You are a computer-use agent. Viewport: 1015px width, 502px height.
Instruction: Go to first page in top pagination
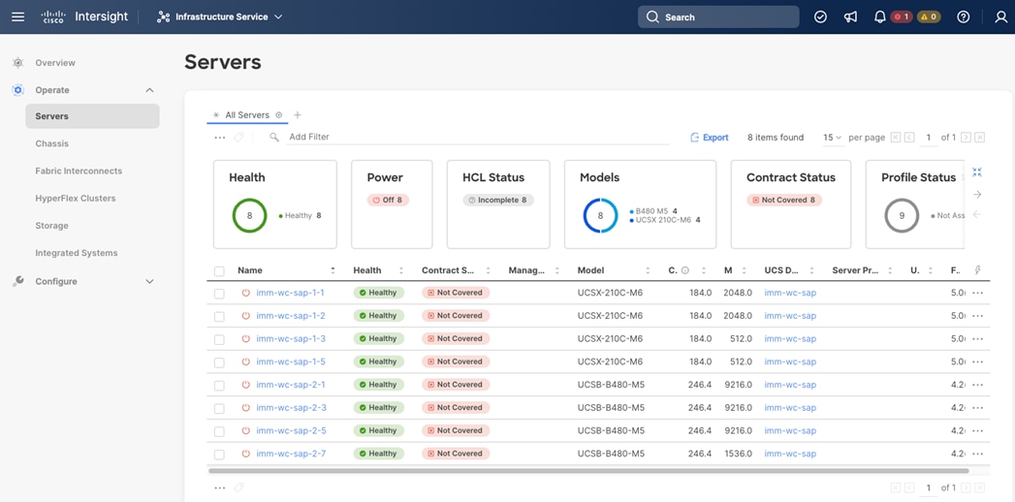click(896, 138)
